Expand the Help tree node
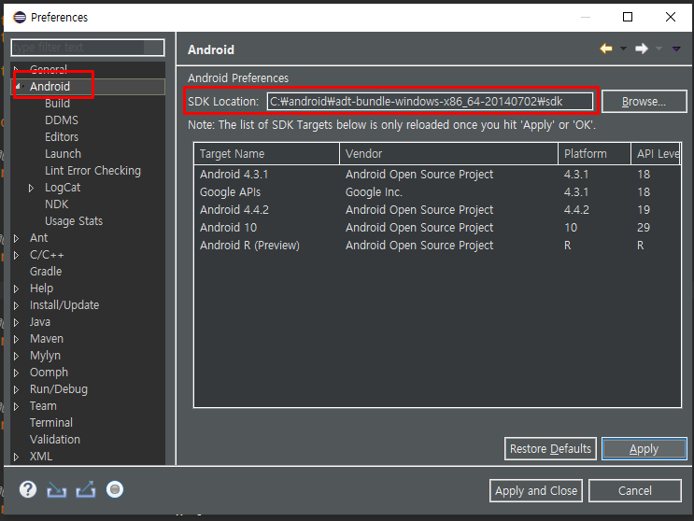This screenshot has height=521, width=694. (x=17, y=289)
